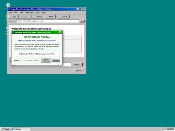Viewport: 175px width, 131px height.
Task: Click the Browse... button
Action: [x=77, y=64]
